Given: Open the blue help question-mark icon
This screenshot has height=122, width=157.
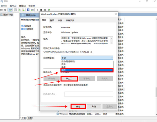Looking at the screenshot, I should pos(28,10).
